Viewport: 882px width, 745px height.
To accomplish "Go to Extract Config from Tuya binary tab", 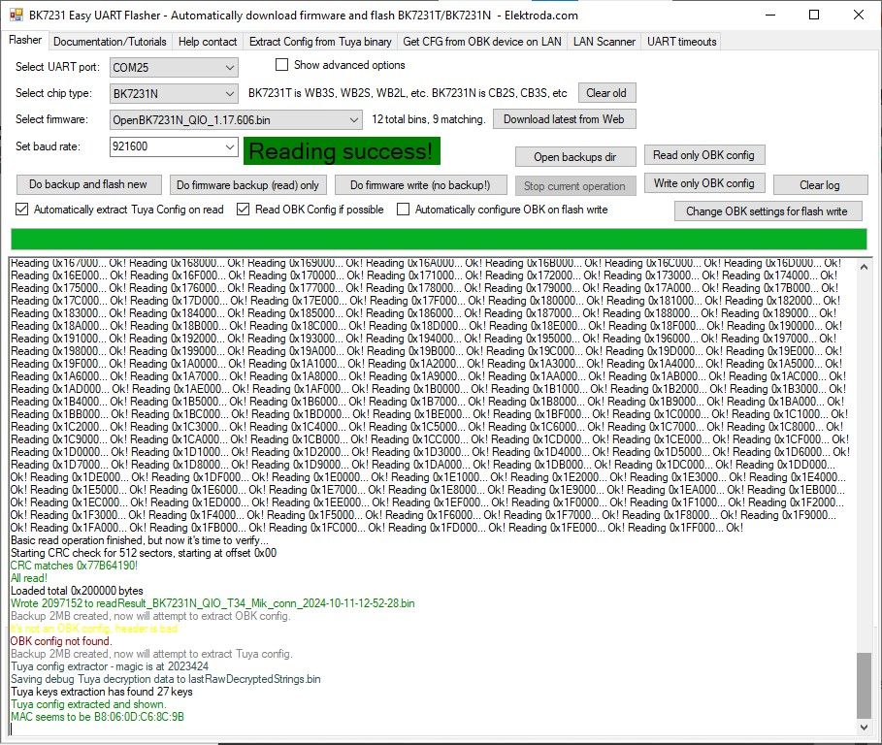I will click(x=320, y=42).
